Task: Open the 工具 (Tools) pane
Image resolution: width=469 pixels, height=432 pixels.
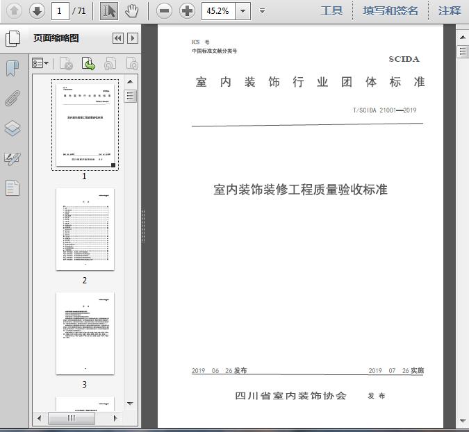Action: coord(331,11)
